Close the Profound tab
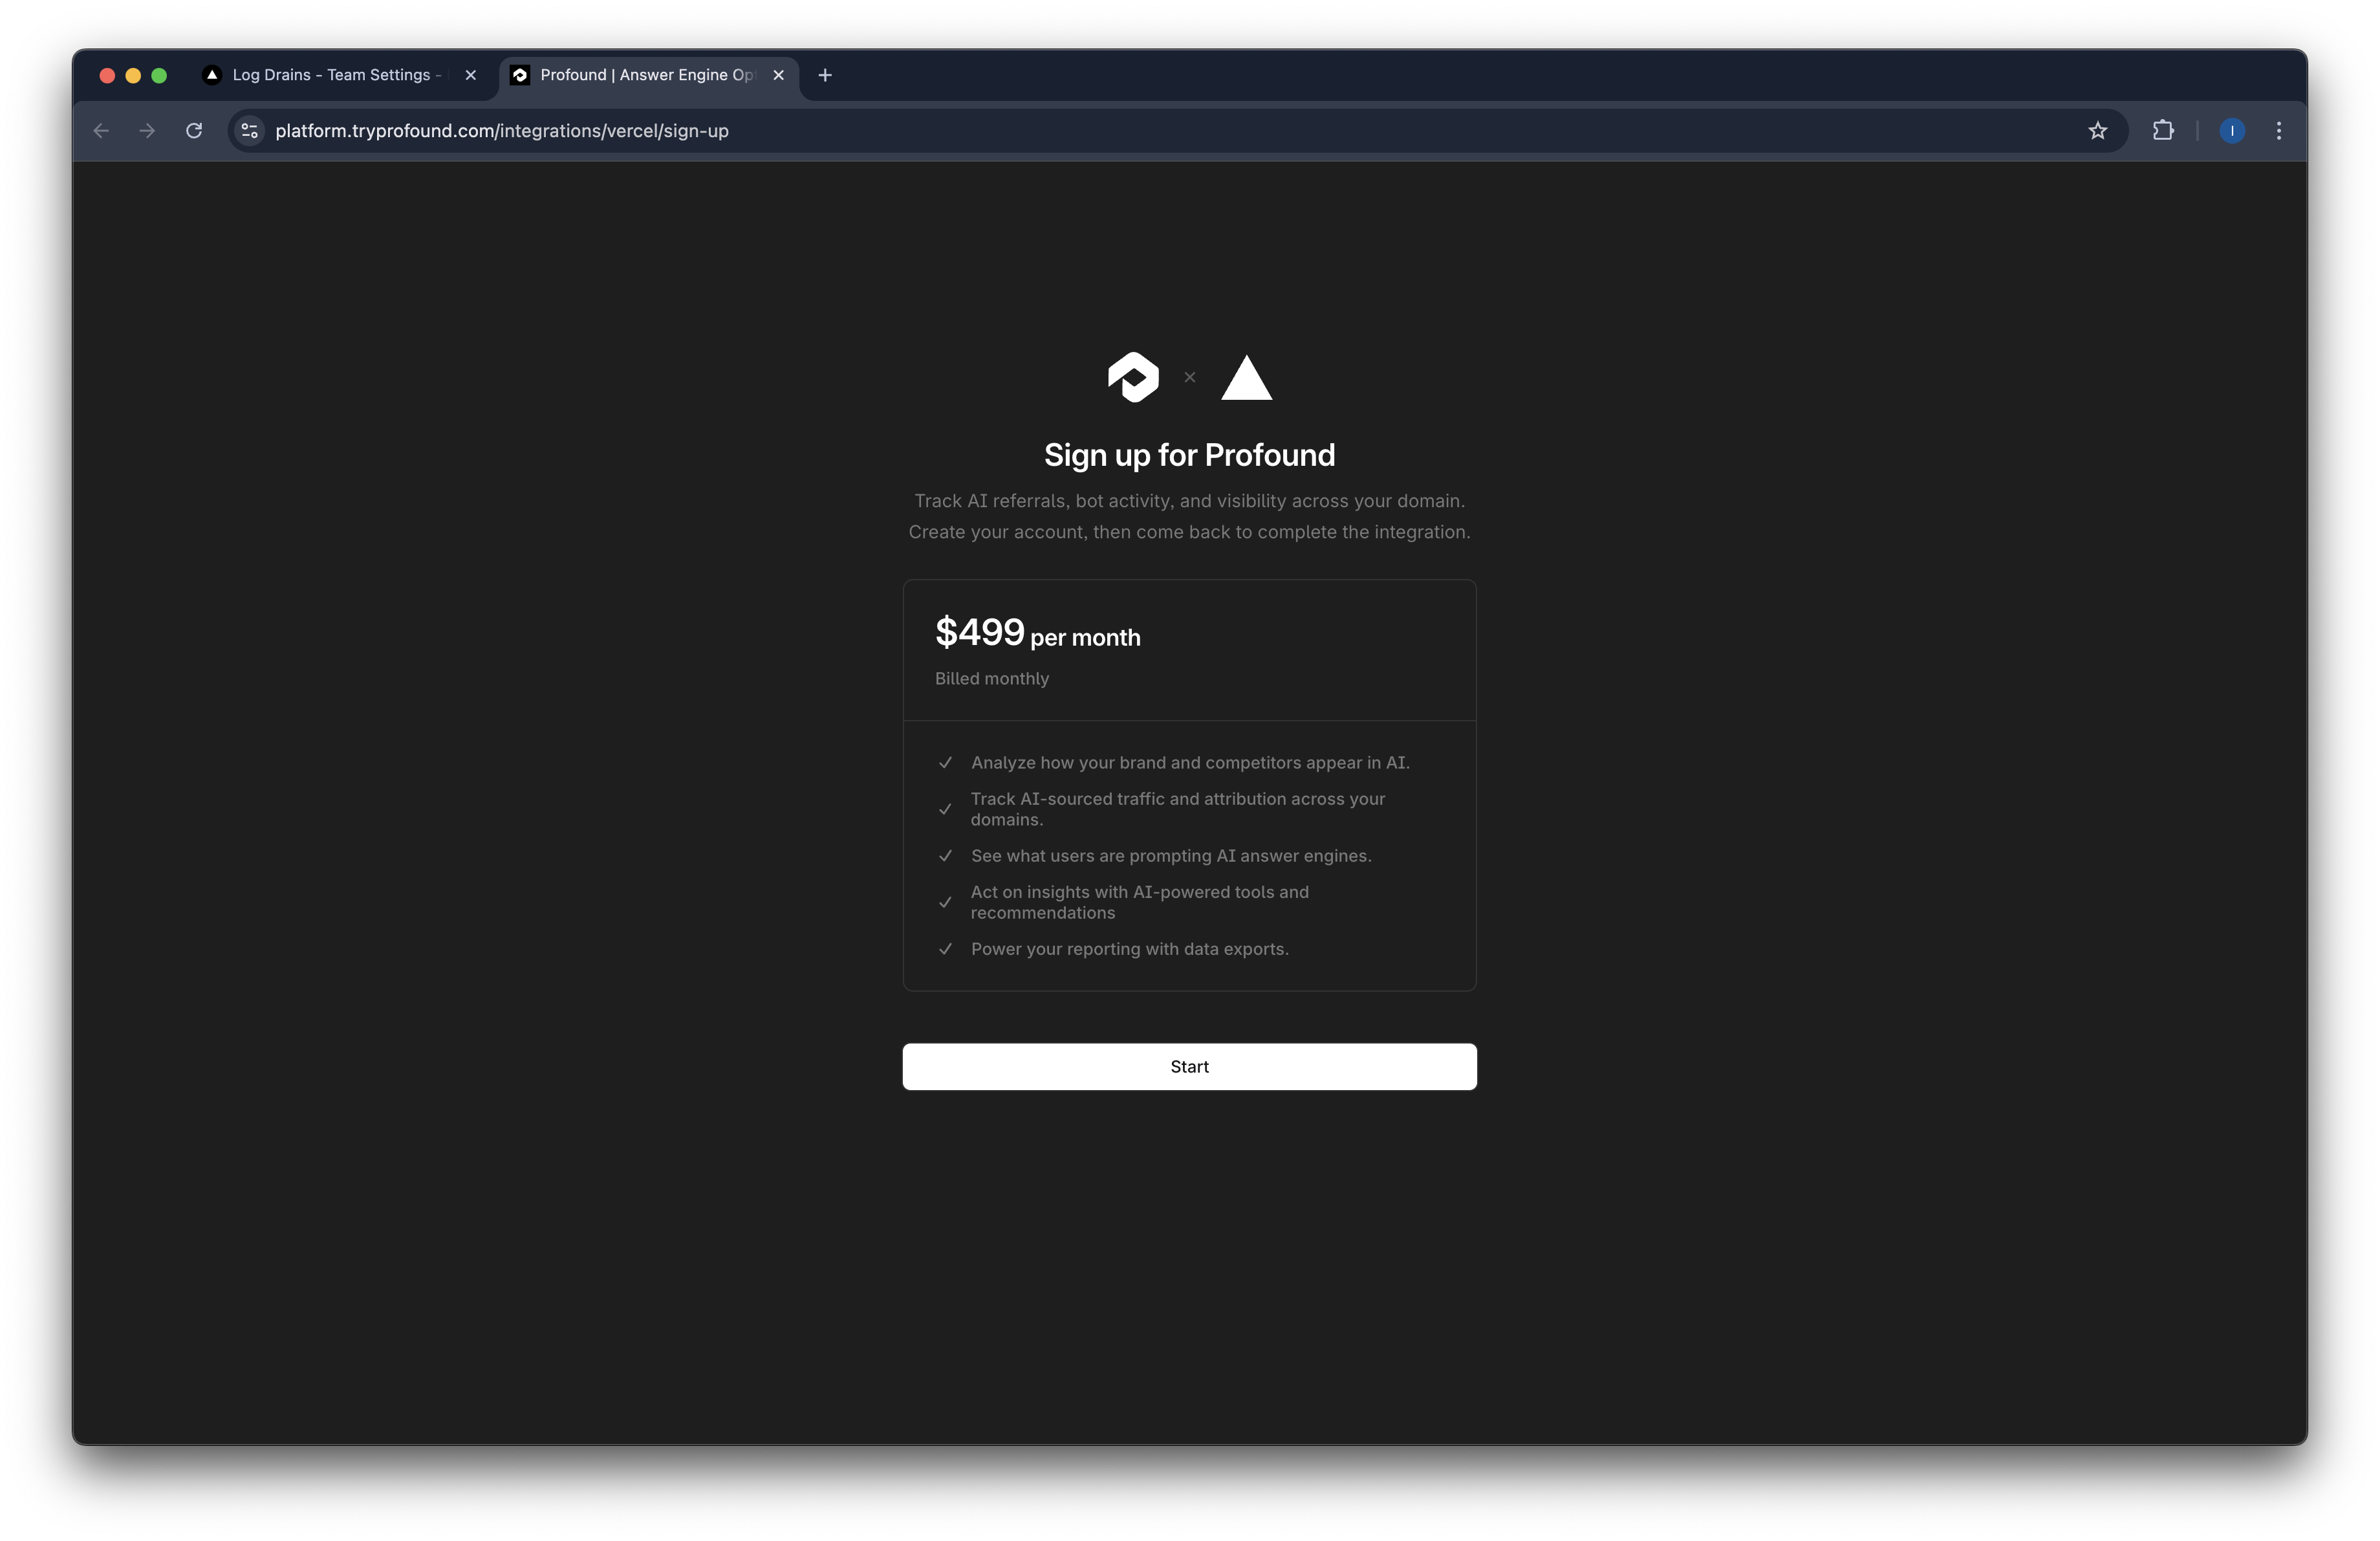2380x1541 pixels. tap(778, 75)
